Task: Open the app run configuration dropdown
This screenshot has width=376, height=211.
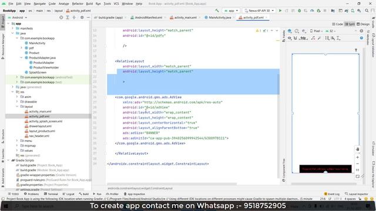Action: coord(231,11)
